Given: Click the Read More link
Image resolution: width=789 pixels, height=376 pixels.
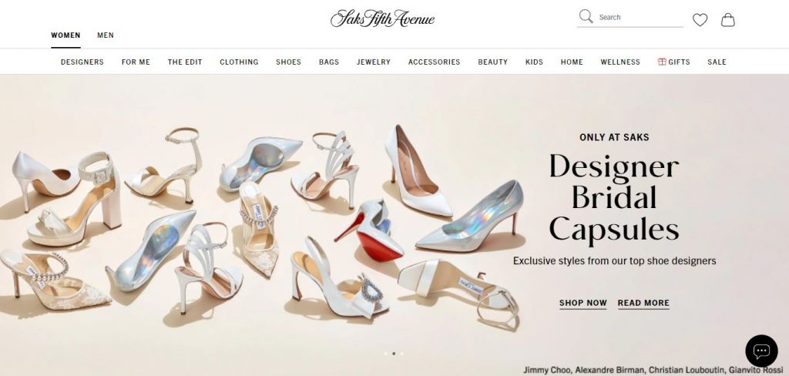Looking at the screenshot, I should 643,303.
